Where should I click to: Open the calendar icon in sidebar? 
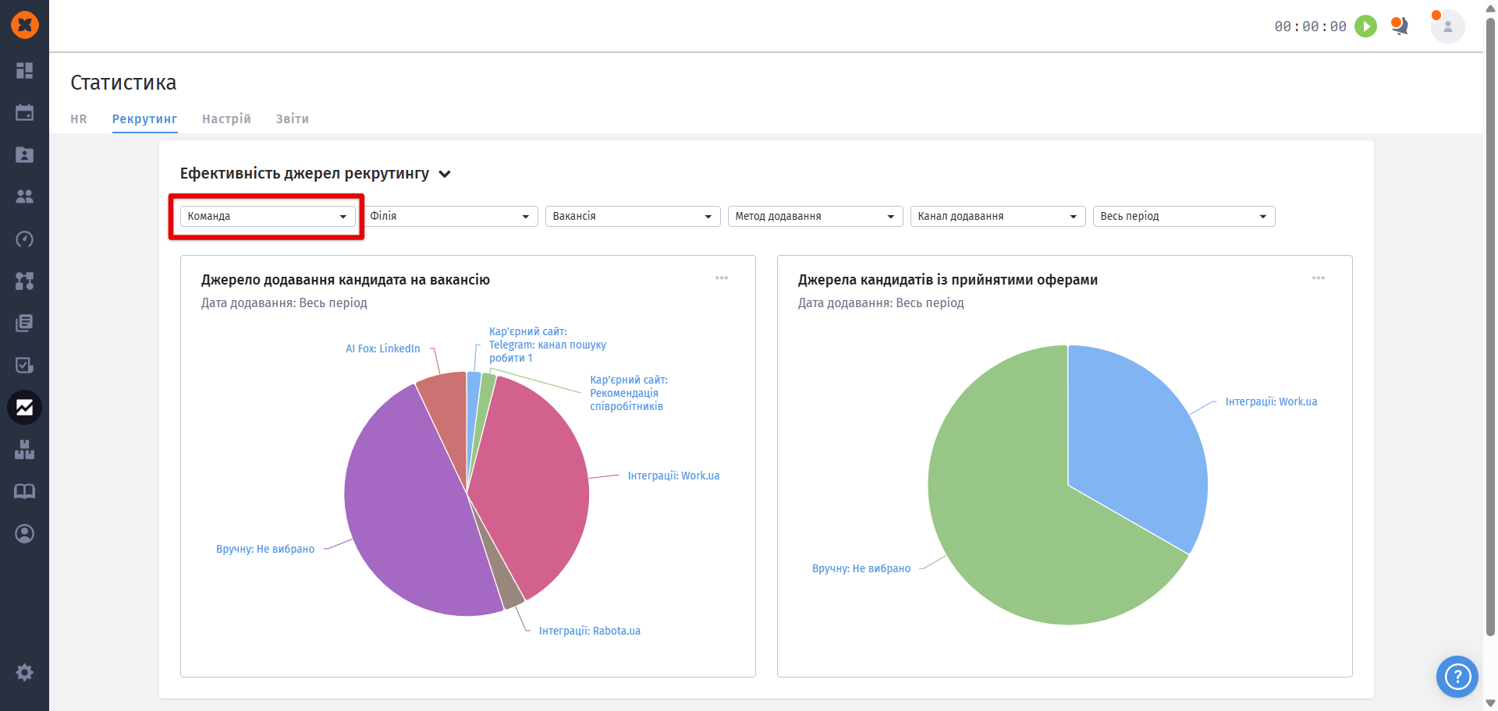click(x=24, y=112)
